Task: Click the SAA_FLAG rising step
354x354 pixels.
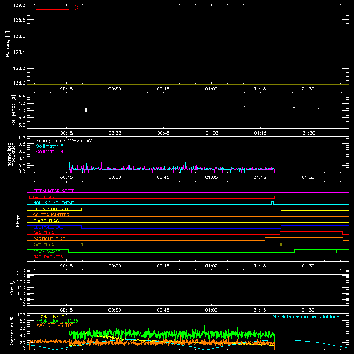Action: (x=280, y=233)
